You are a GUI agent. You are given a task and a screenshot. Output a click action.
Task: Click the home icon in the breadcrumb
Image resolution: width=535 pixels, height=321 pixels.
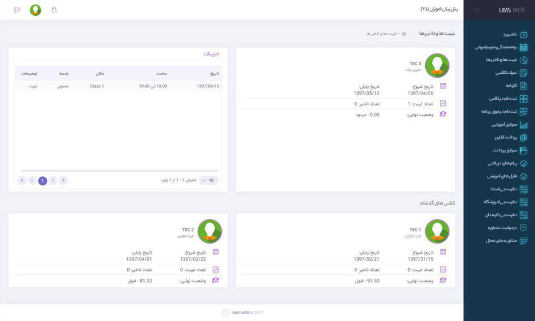[404, 34]
